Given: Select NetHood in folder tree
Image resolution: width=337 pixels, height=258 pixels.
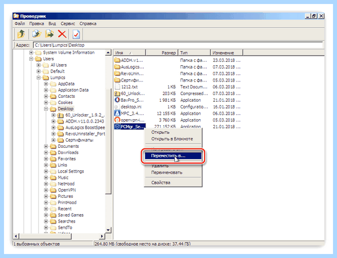Looking at the screenshot, I should 66,184.
